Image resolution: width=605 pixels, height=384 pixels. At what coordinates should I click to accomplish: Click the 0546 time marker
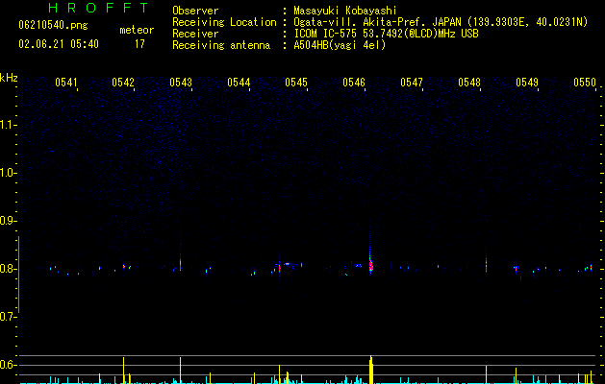[x=354, y=83]
